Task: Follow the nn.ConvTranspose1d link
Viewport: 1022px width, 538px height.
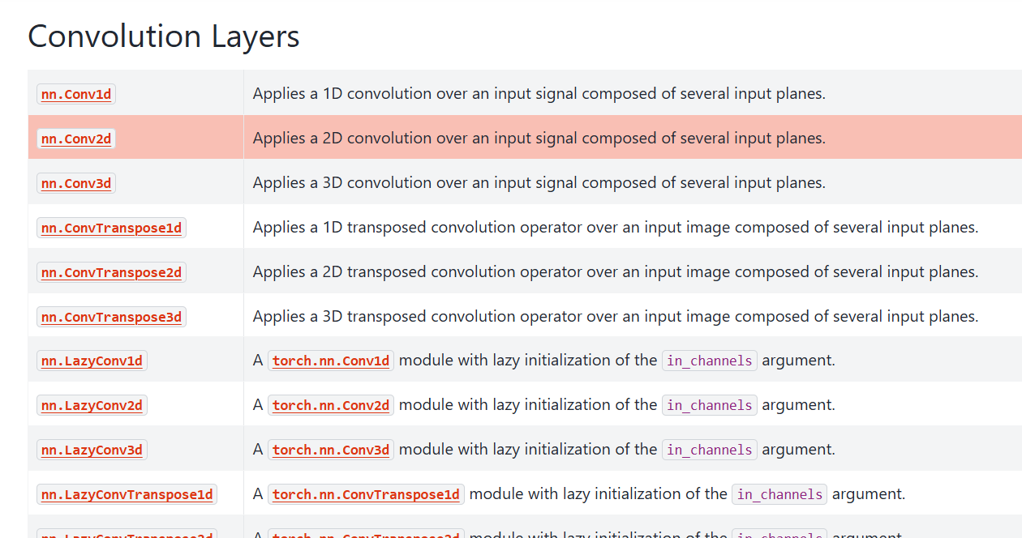Action: pos(111,228)
